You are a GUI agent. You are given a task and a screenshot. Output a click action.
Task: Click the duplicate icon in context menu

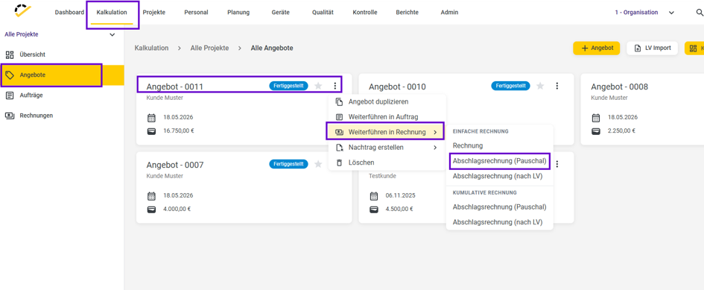[340, 102]
